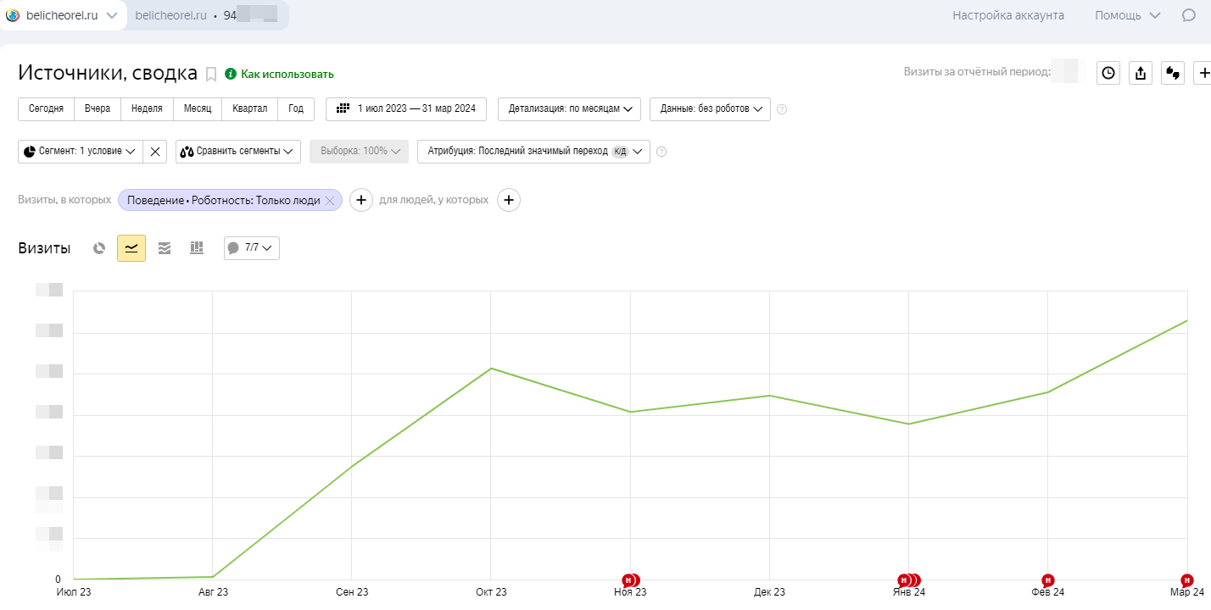Click the Окт 23 axis label
1211x610 pixels.
[x=491, y=592]
